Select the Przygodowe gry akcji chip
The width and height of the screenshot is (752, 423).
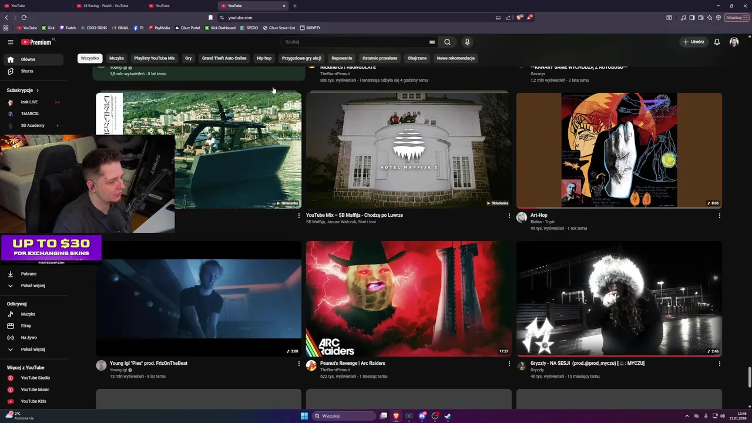pos(301,58)
